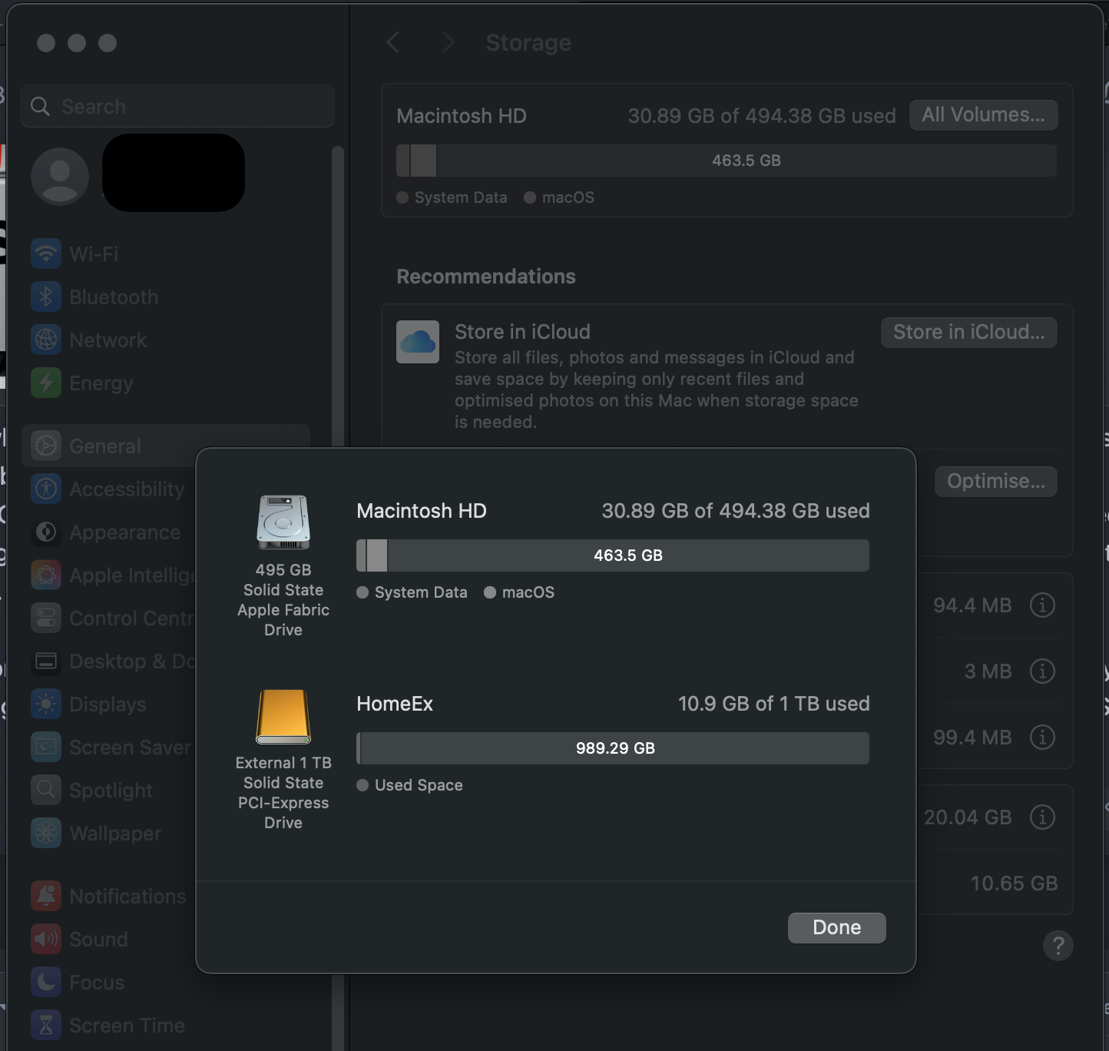Click the Store in iCloud… button
1109x1051 pixels.
coord(968,333)
